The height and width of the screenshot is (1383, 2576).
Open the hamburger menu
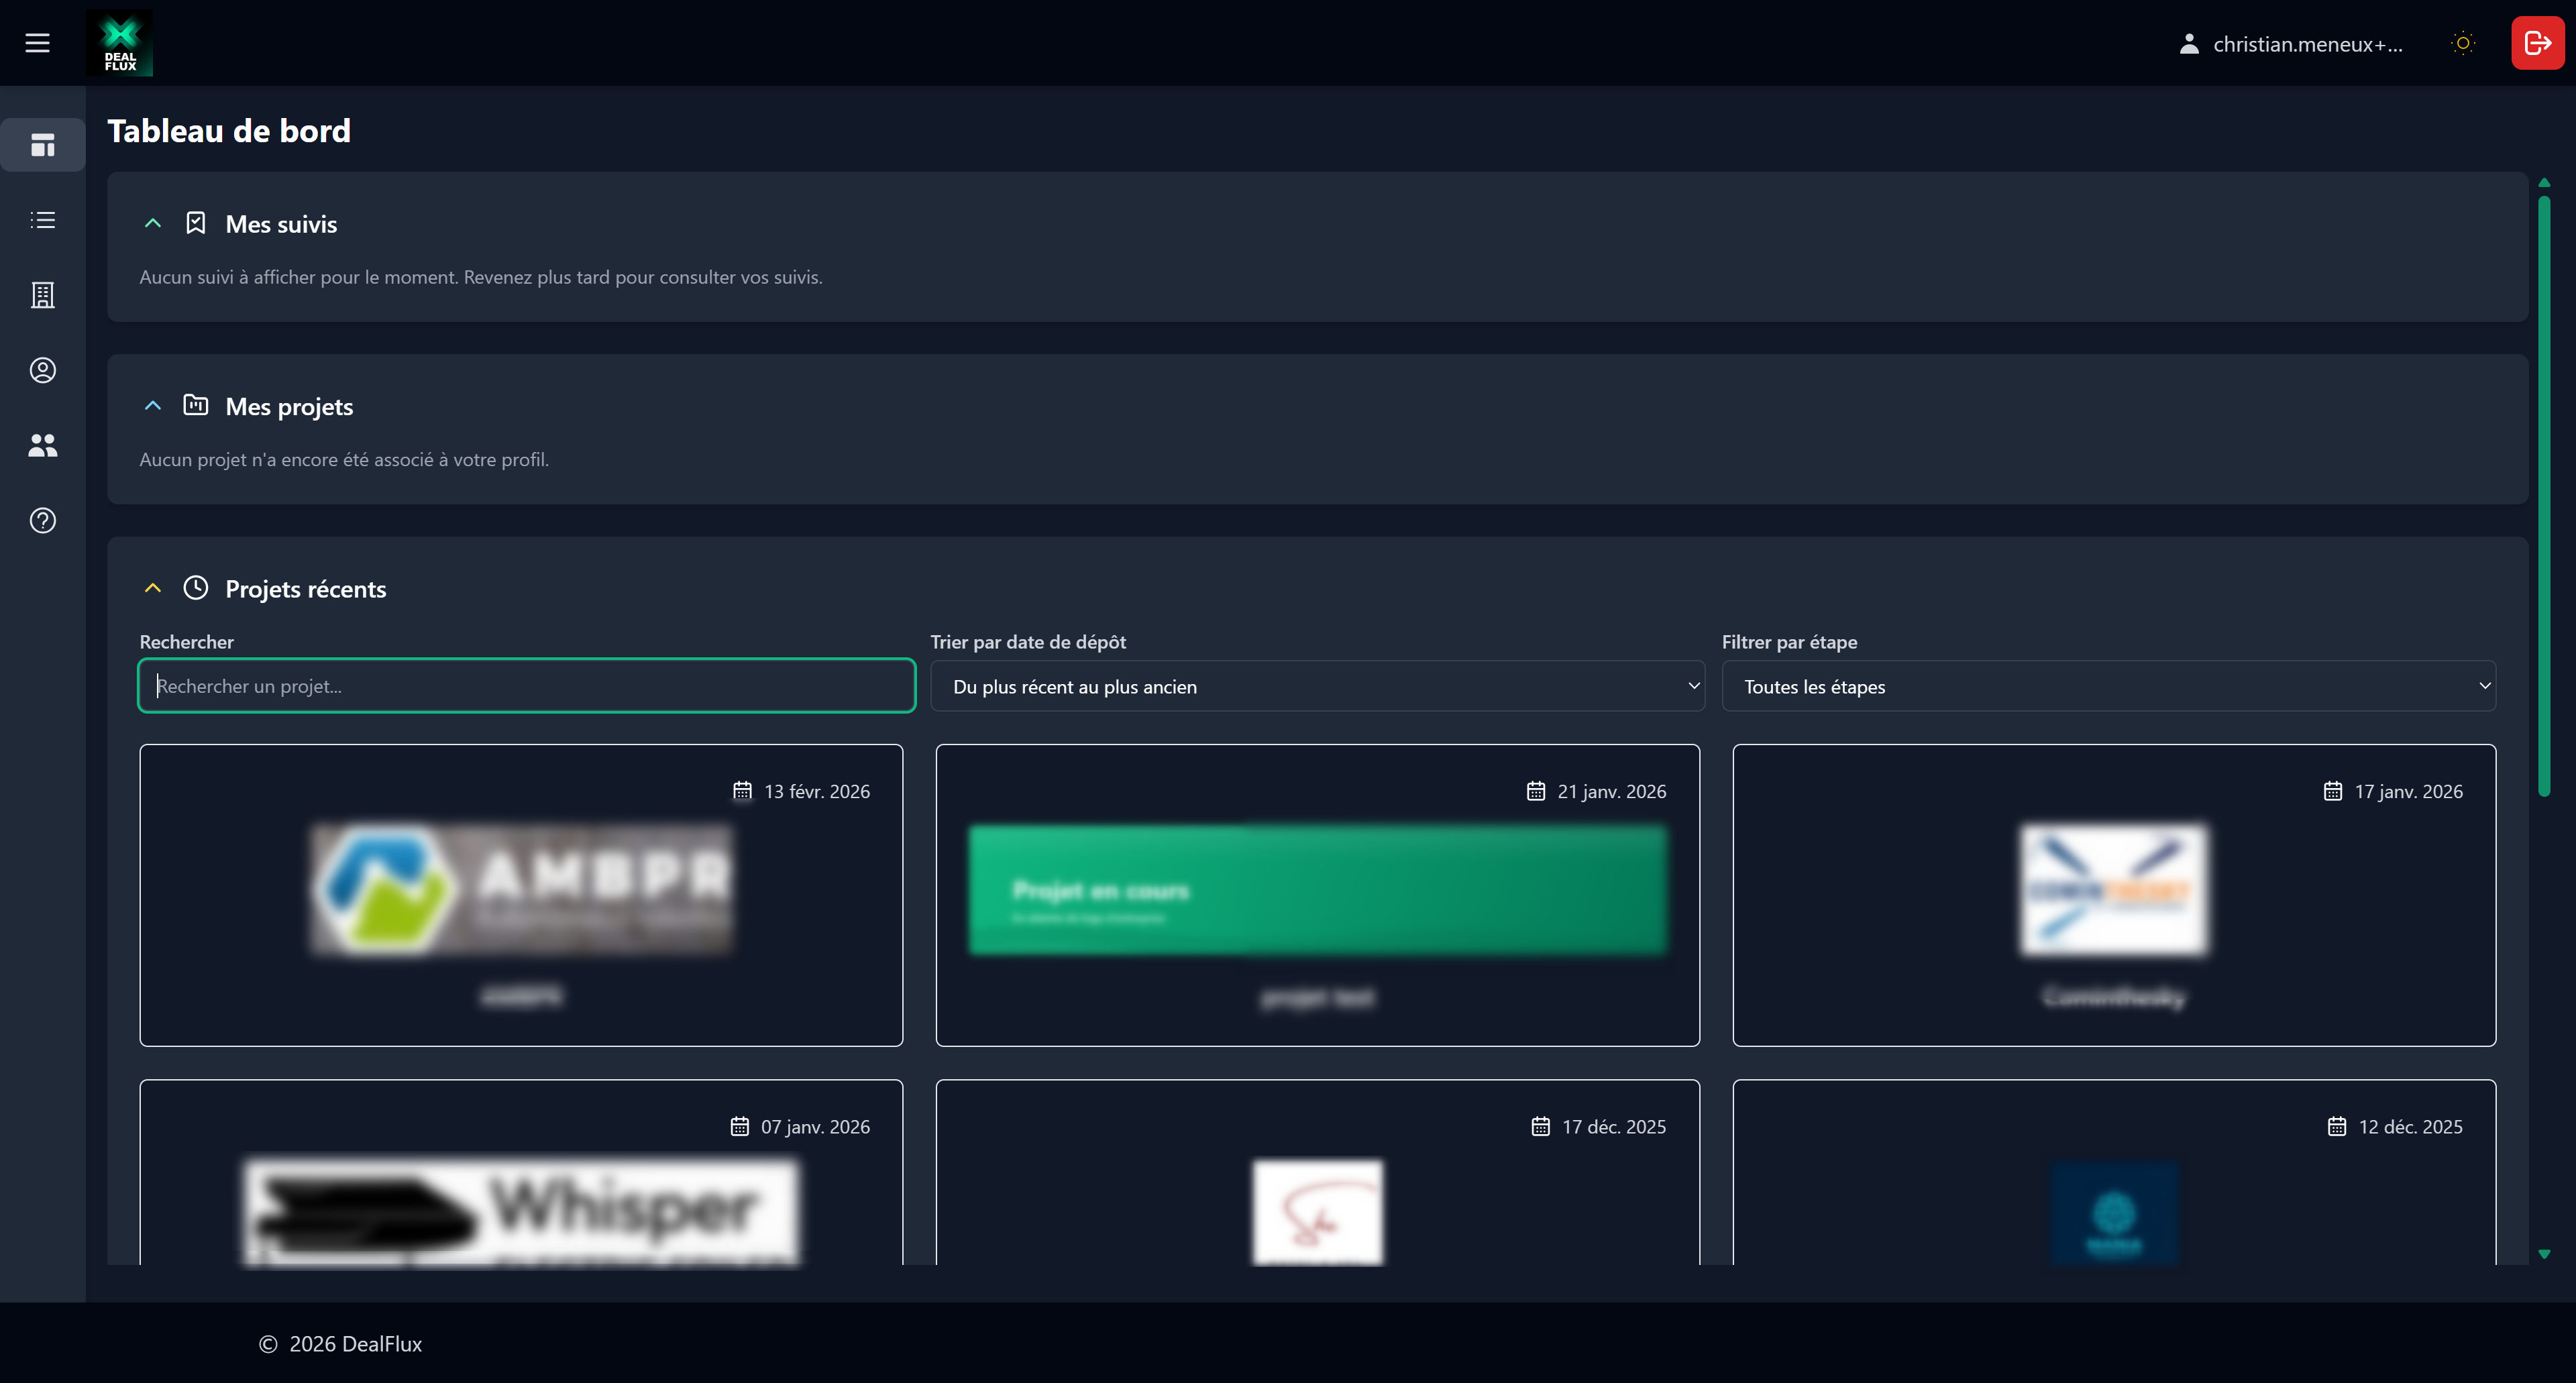pyautogui.click(x=37, y=43)
